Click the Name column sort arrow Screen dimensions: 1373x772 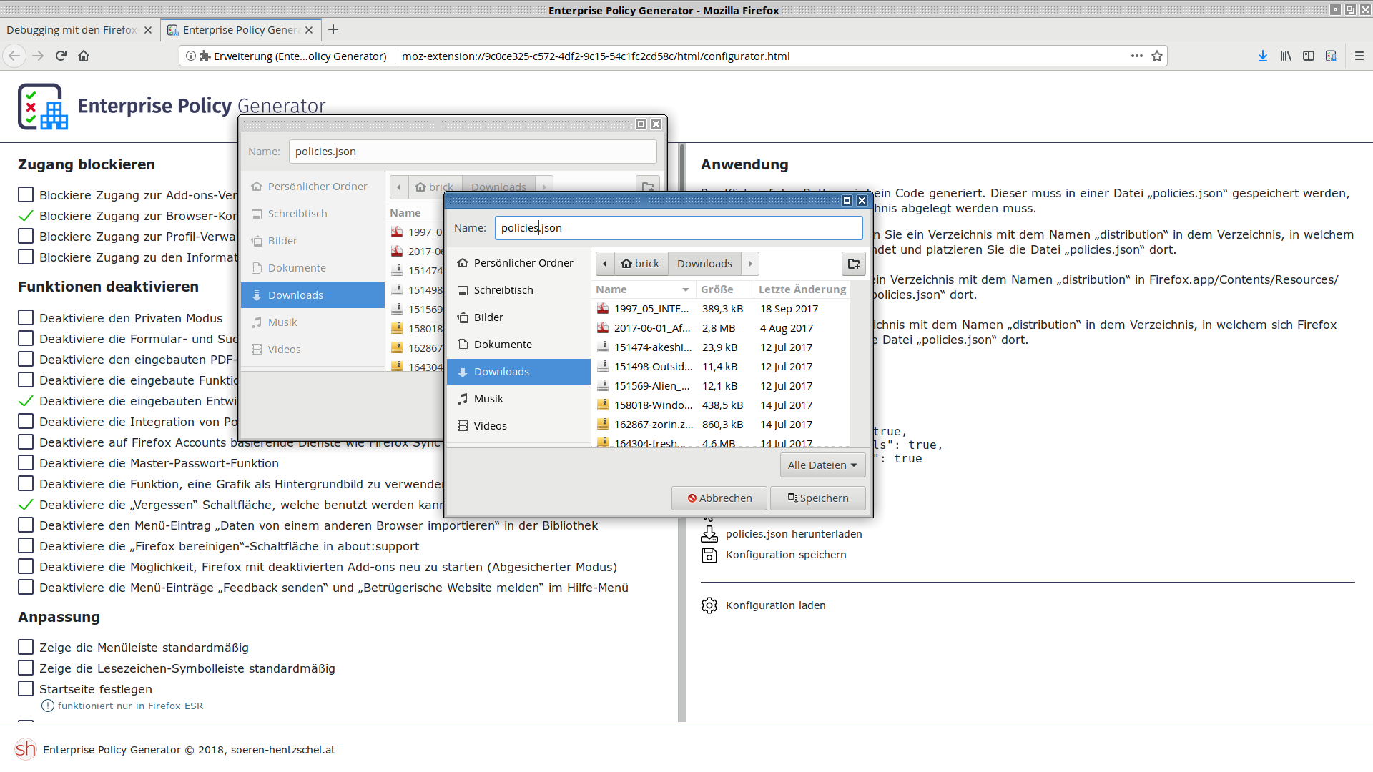pyautogui.click(x=685, y=289)
